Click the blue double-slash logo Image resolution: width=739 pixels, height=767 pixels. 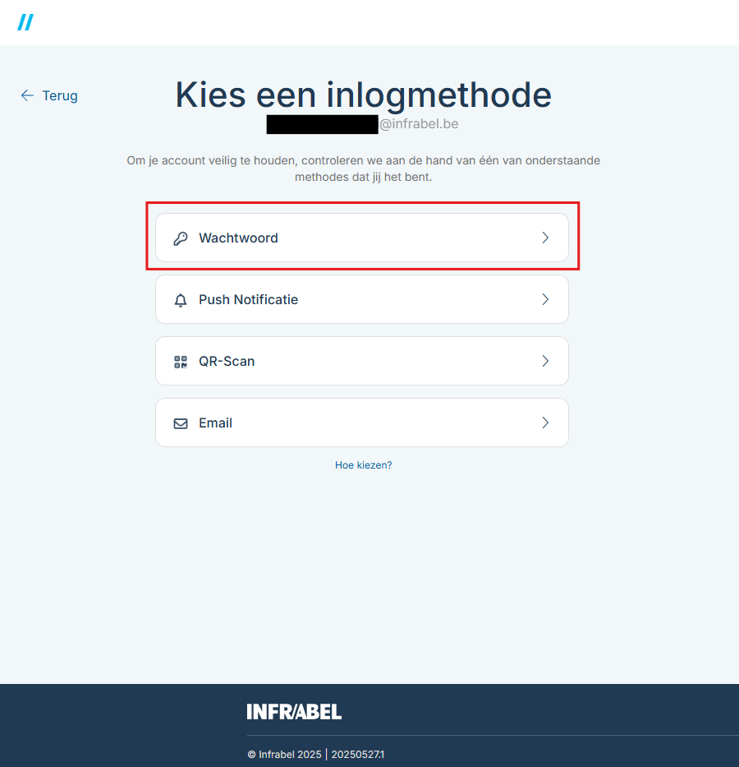tap(25, 22)
